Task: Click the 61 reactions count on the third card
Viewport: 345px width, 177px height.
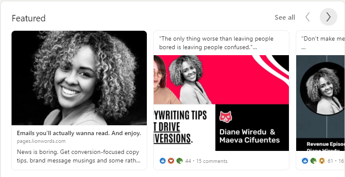Action: coord(330,161)
